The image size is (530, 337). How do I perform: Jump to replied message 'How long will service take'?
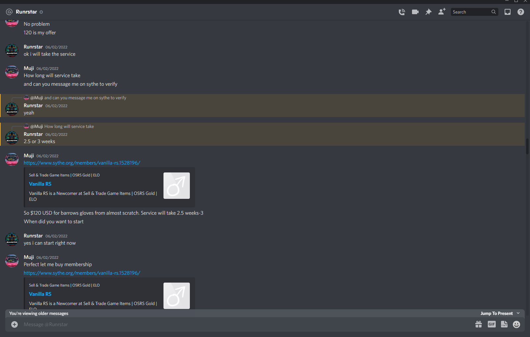(x=69, y=127)
